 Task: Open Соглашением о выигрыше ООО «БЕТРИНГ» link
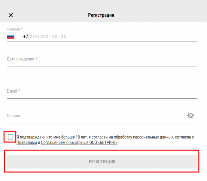(x=79, y=143)
